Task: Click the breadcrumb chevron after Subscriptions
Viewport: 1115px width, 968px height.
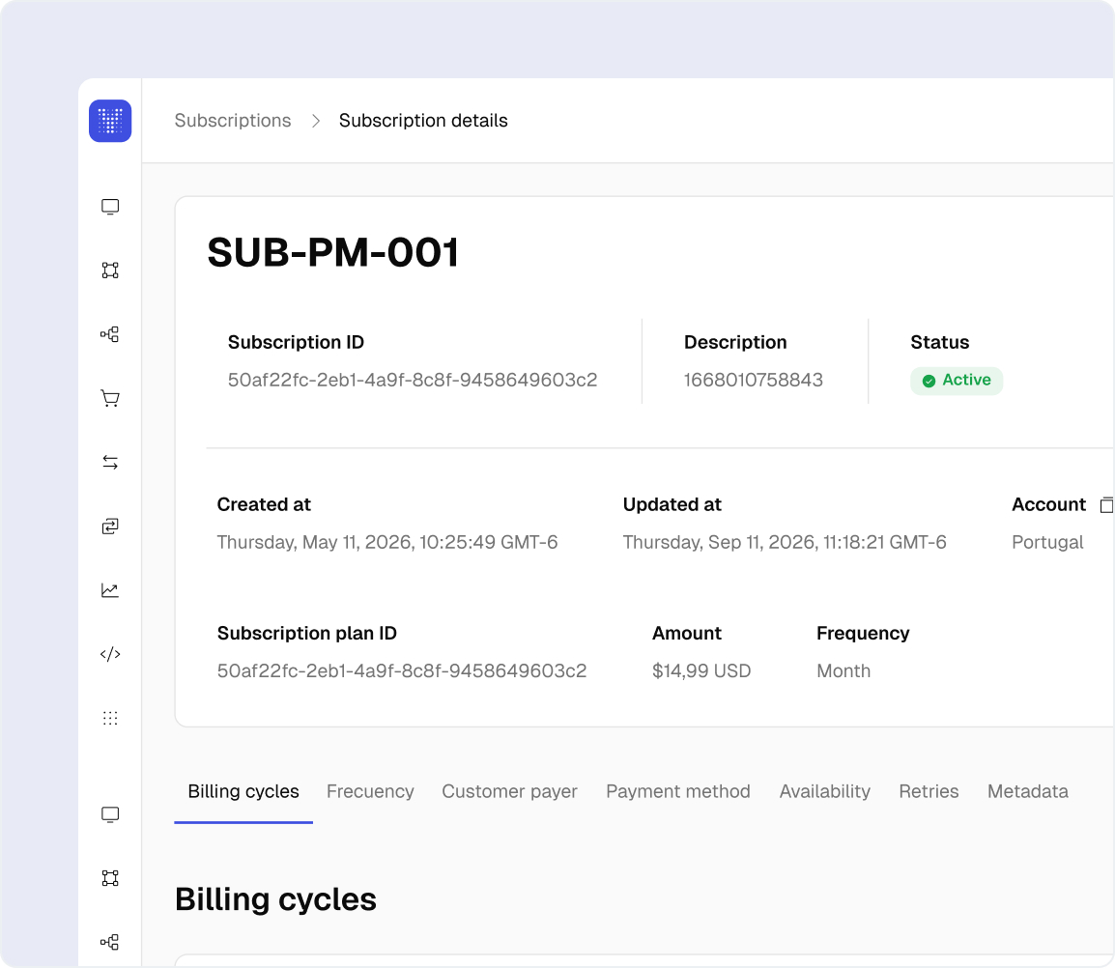Action: tap(315, 121)
